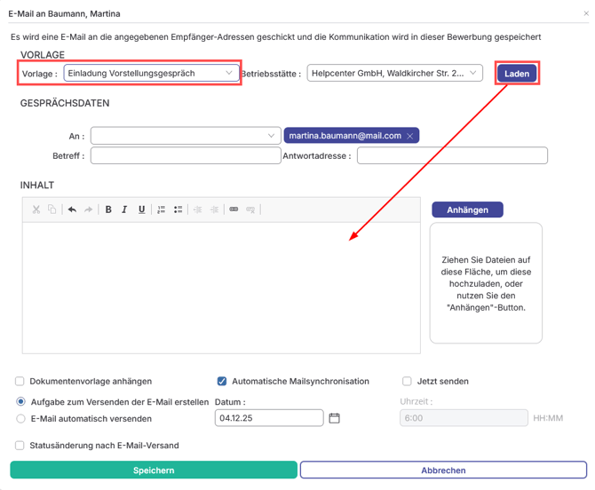595x490 pixels.
Task: Click the undo arrow icon
Action: tap(72, 209)
